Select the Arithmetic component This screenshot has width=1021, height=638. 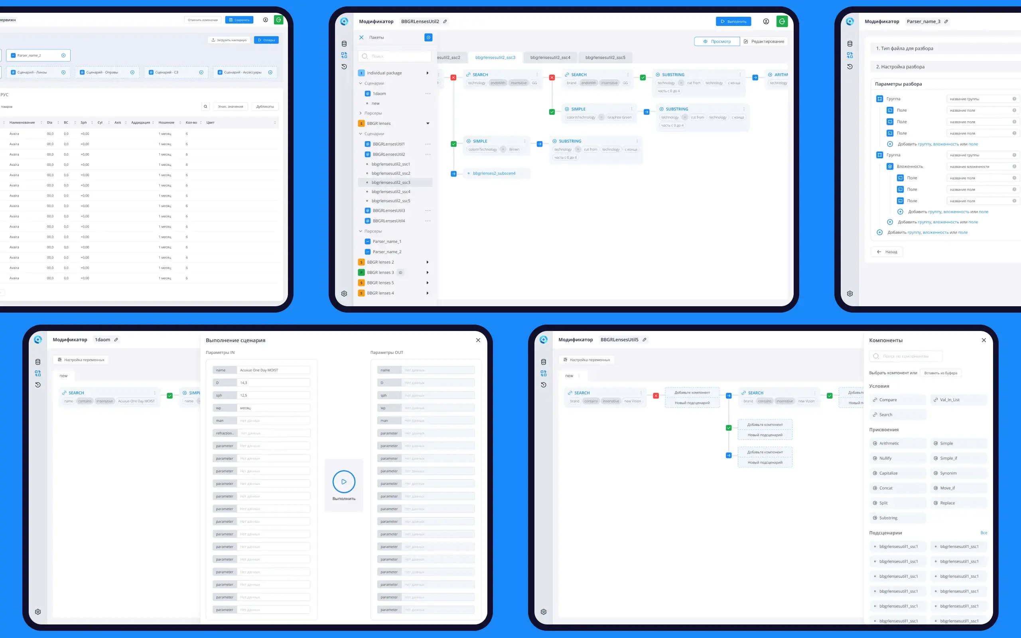(898, 443)
